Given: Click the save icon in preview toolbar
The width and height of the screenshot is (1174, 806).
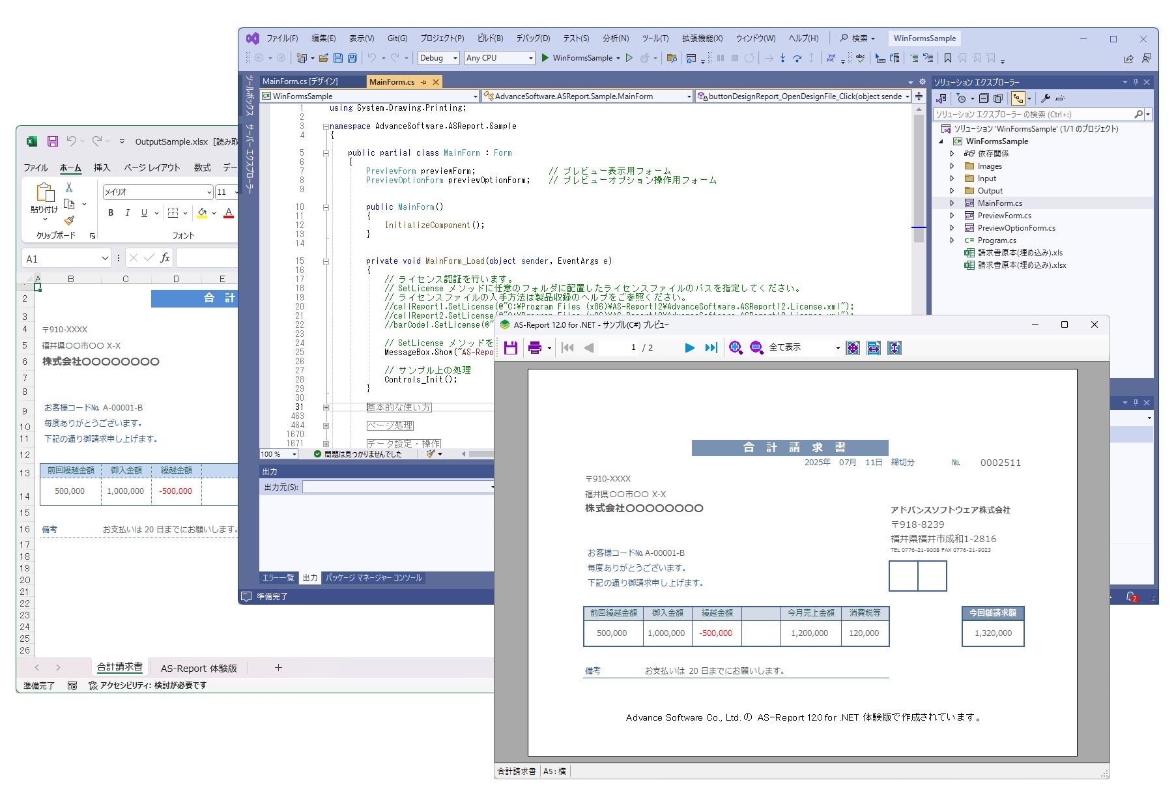Looking at the screenshot, I should click(x=511, y=348).
